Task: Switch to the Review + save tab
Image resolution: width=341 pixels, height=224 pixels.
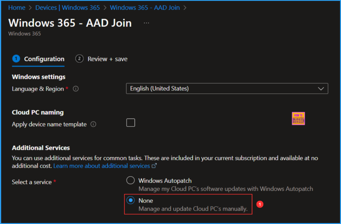Action: 101,59
